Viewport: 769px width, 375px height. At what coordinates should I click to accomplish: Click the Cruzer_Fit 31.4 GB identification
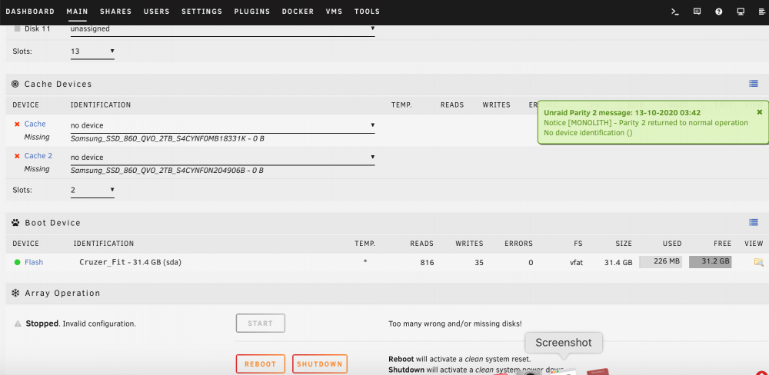pos(131,262)
